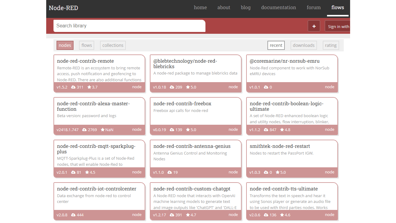Open node-red-contrib-antenna-genius package
The height and width of the screenshot is (223, 396).
coord(192,146)
